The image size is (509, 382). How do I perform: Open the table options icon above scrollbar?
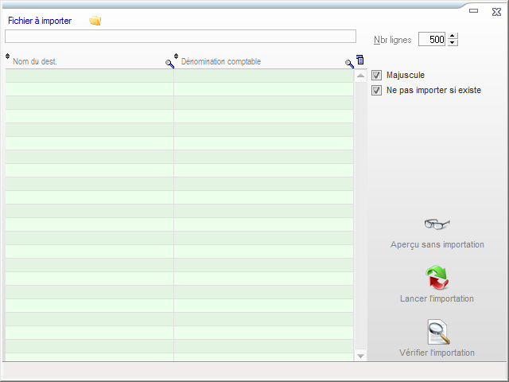(360, 60)
